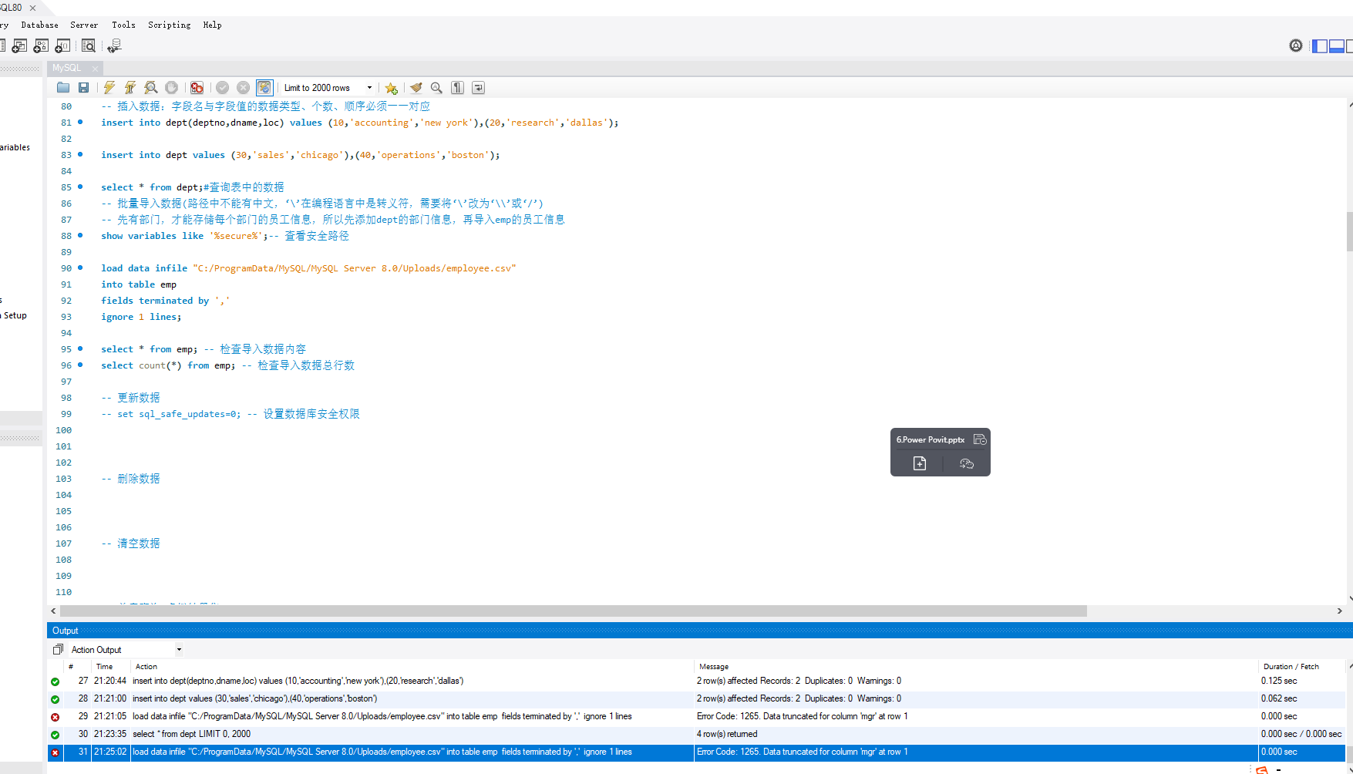The width and height of the screenshot is (1353, 774).
Task: Open the preferences gear icon
Action: [1296, 46]
